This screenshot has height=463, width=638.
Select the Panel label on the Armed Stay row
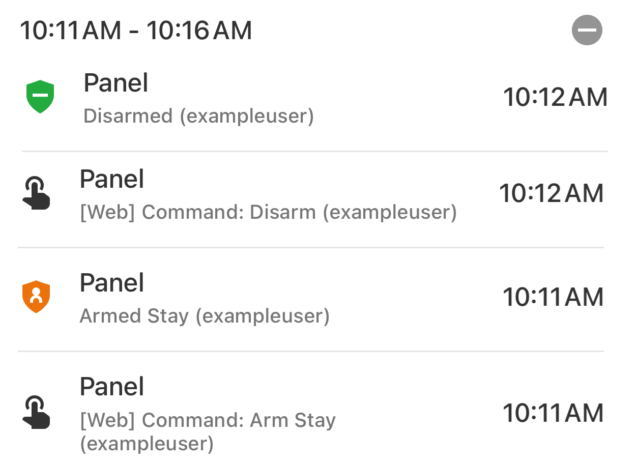(111, 282)
